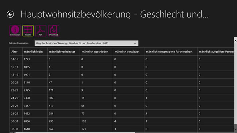
Task: Click the value 171 in verheiratet column
Action: 51,90
